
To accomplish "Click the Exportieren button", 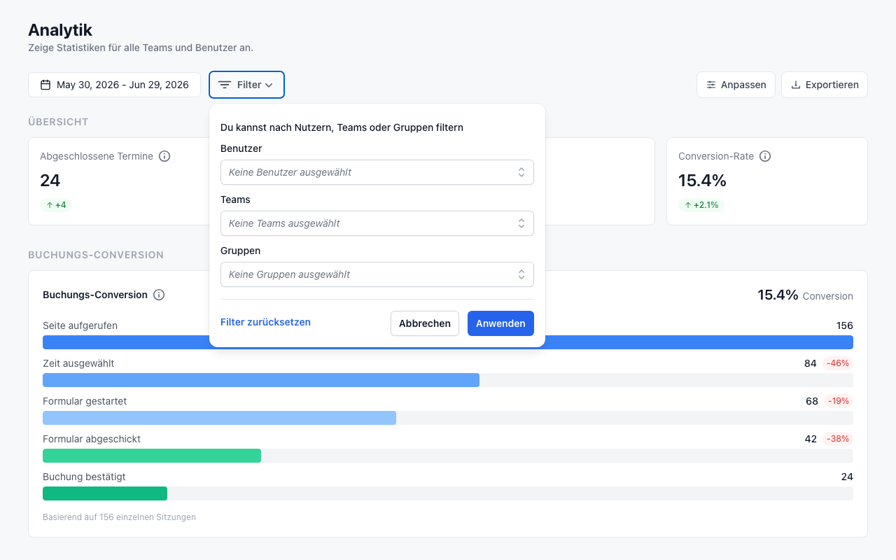I will tap(825, 85).
